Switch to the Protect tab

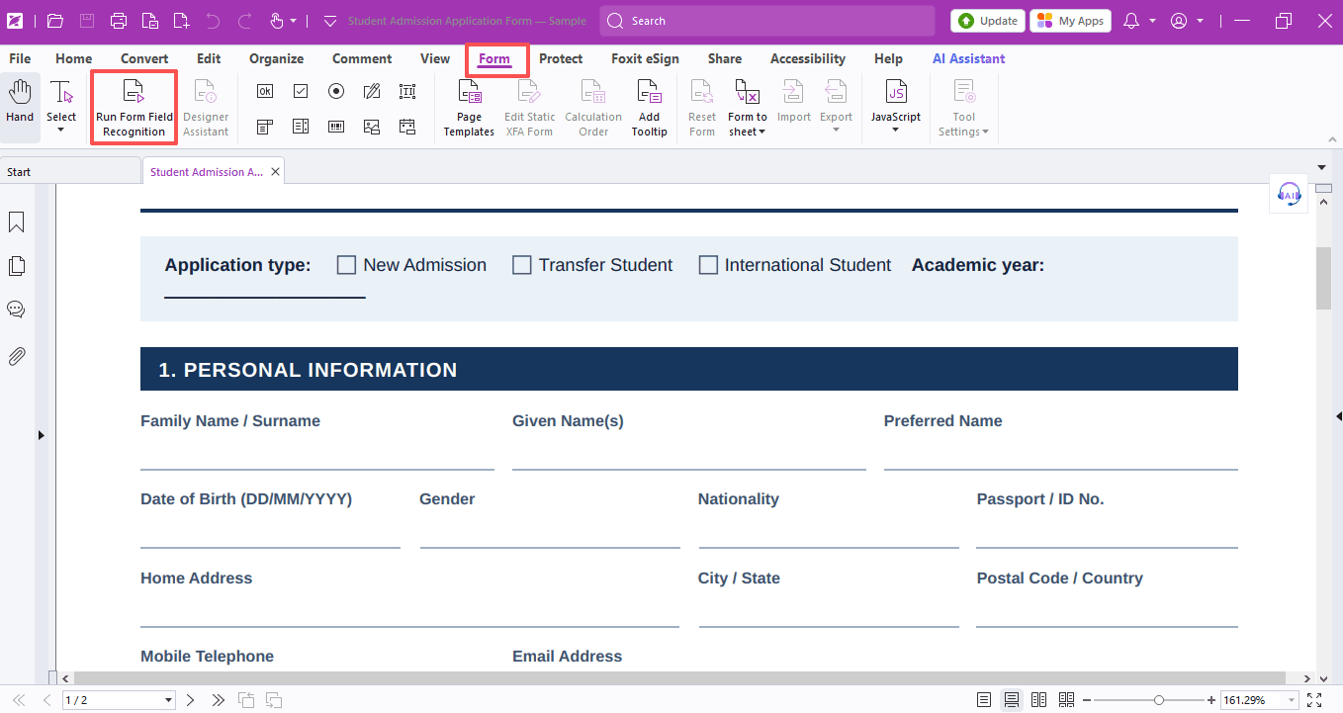tap(561, 58)
